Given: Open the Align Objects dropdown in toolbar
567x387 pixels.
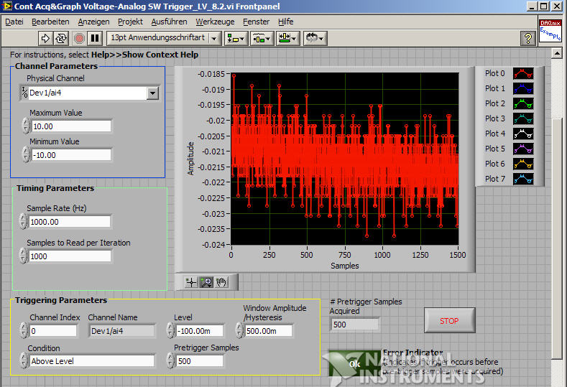Looking at the screenshot, I should (236, 37).
